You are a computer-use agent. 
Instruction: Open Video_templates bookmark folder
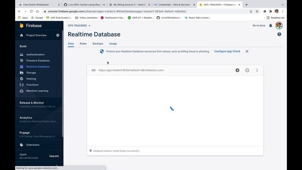click(86, 18)
